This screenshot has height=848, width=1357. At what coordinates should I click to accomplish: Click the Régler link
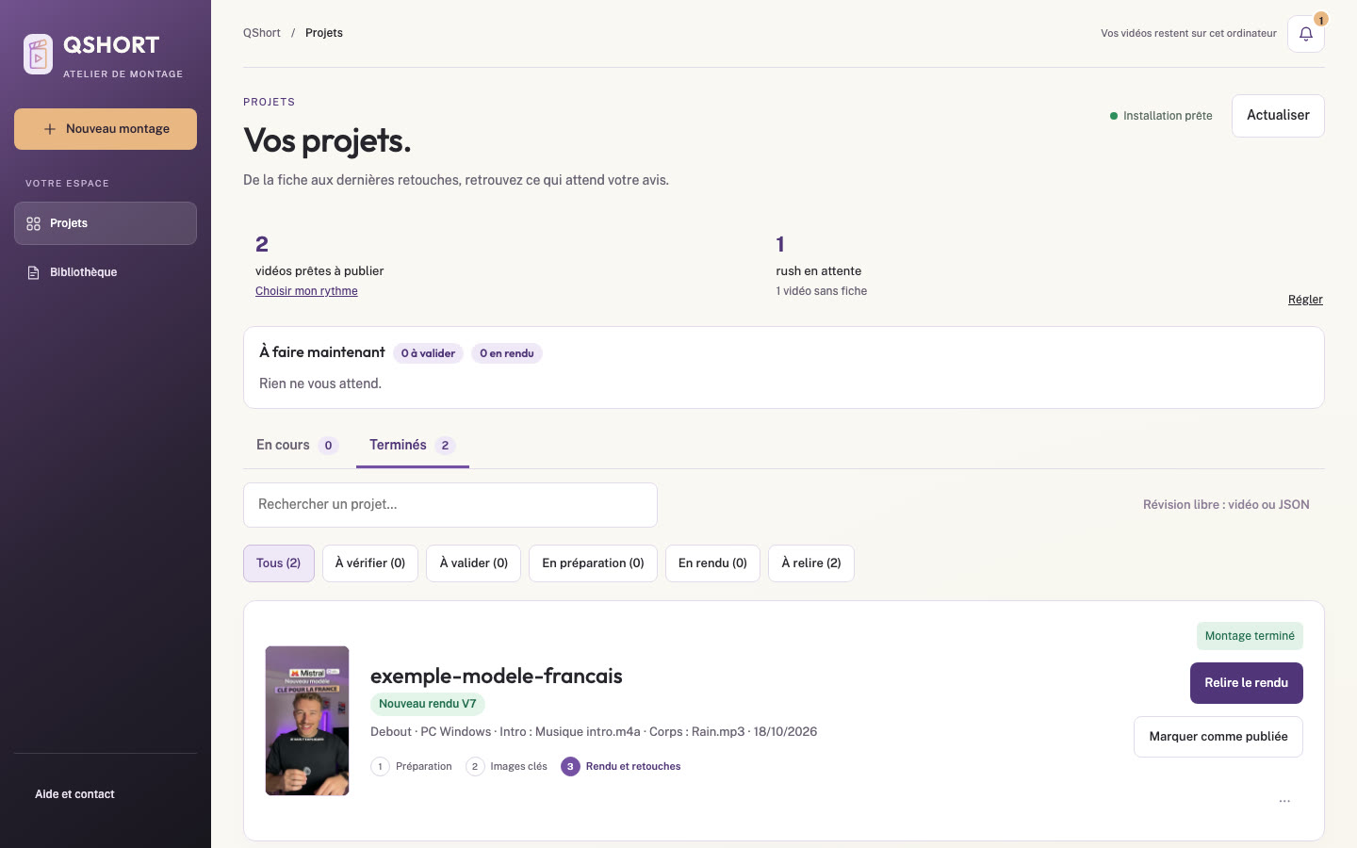(1305, 300)
